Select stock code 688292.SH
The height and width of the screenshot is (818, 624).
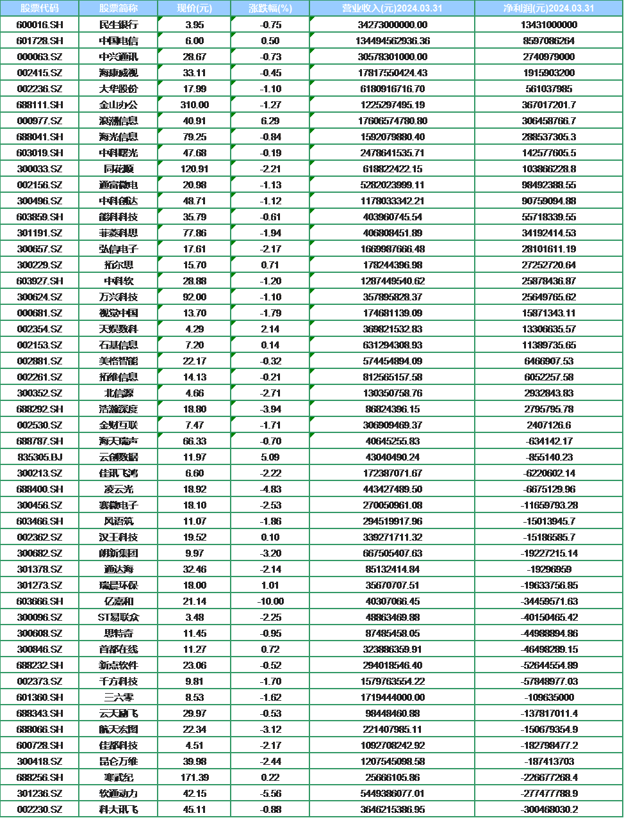[40, 409]
